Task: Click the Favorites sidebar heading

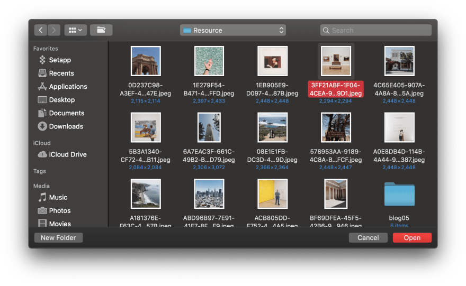Action: 46,49
